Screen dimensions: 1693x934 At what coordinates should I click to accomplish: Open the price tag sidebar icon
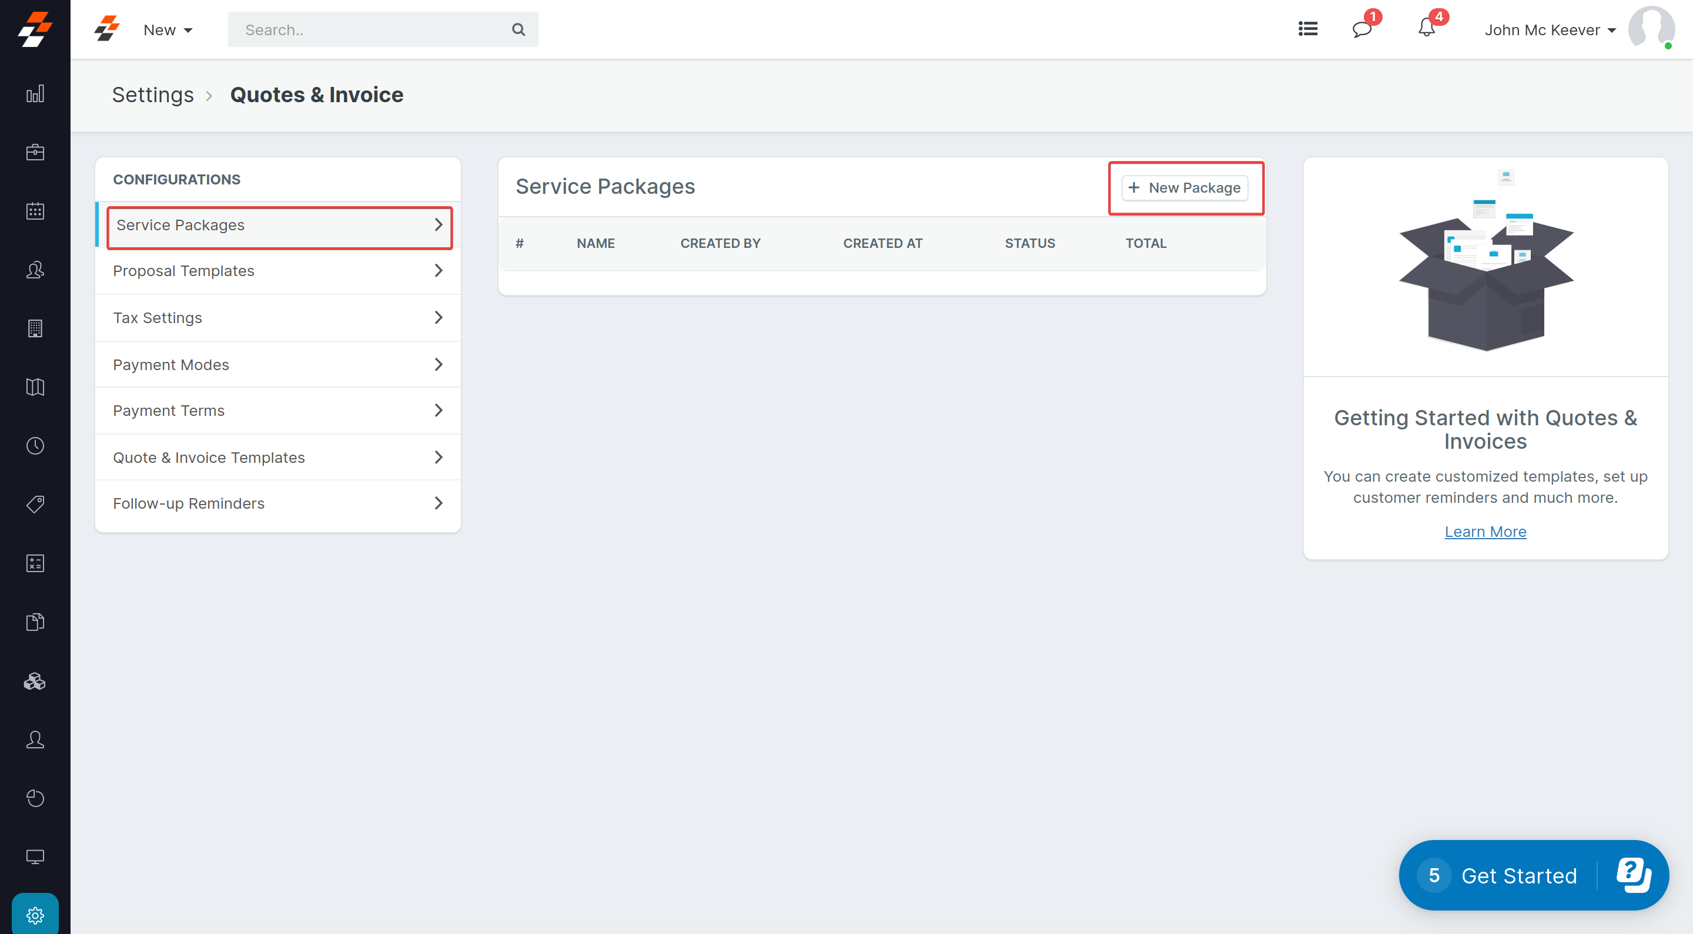[35, 505]
